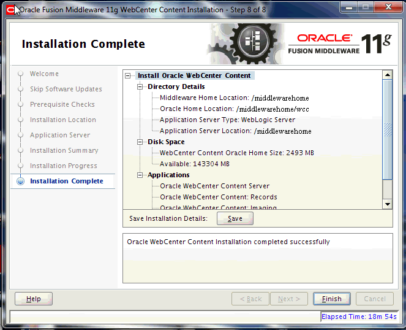Image resolution: width=406 pixels, height=330 pixels.
Task: Click the Oracle Fusion Middleware 11g logo
Action: pos(340,44)
